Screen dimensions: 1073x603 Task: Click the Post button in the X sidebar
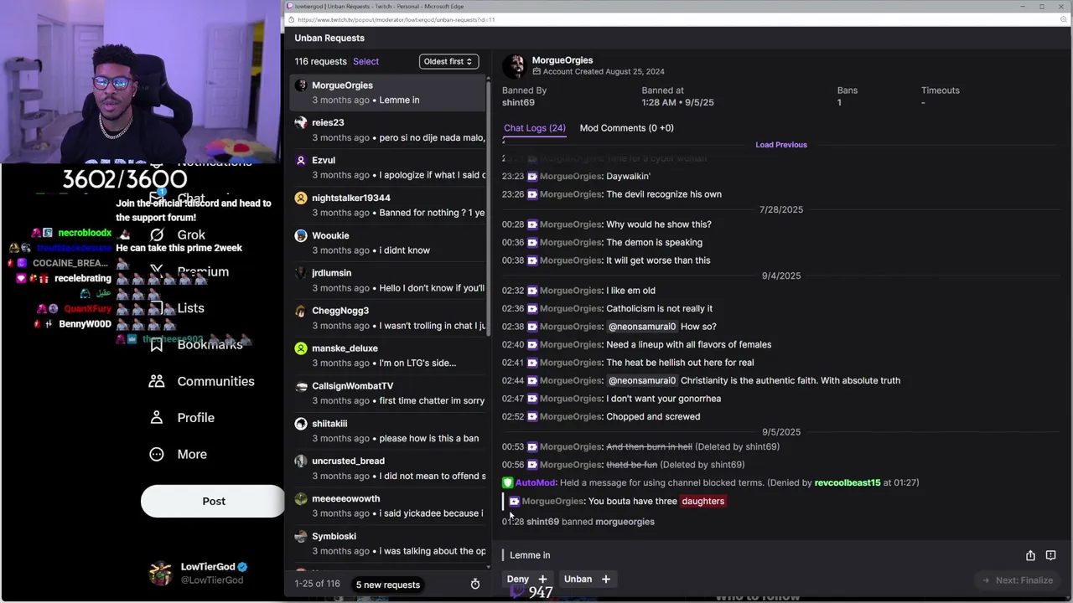[x=213, y=501]
